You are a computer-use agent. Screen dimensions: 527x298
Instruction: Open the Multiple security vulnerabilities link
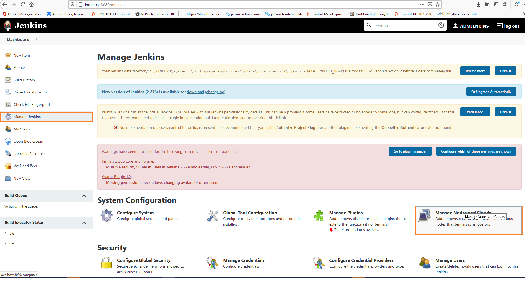pos(178,167)
